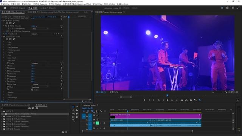Play the program monitor video

(168, 100)
